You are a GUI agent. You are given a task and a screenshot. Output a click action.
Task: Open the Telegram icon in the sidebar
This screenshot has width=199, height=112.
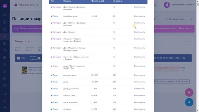pyautogui.click(x=5, y=94)
